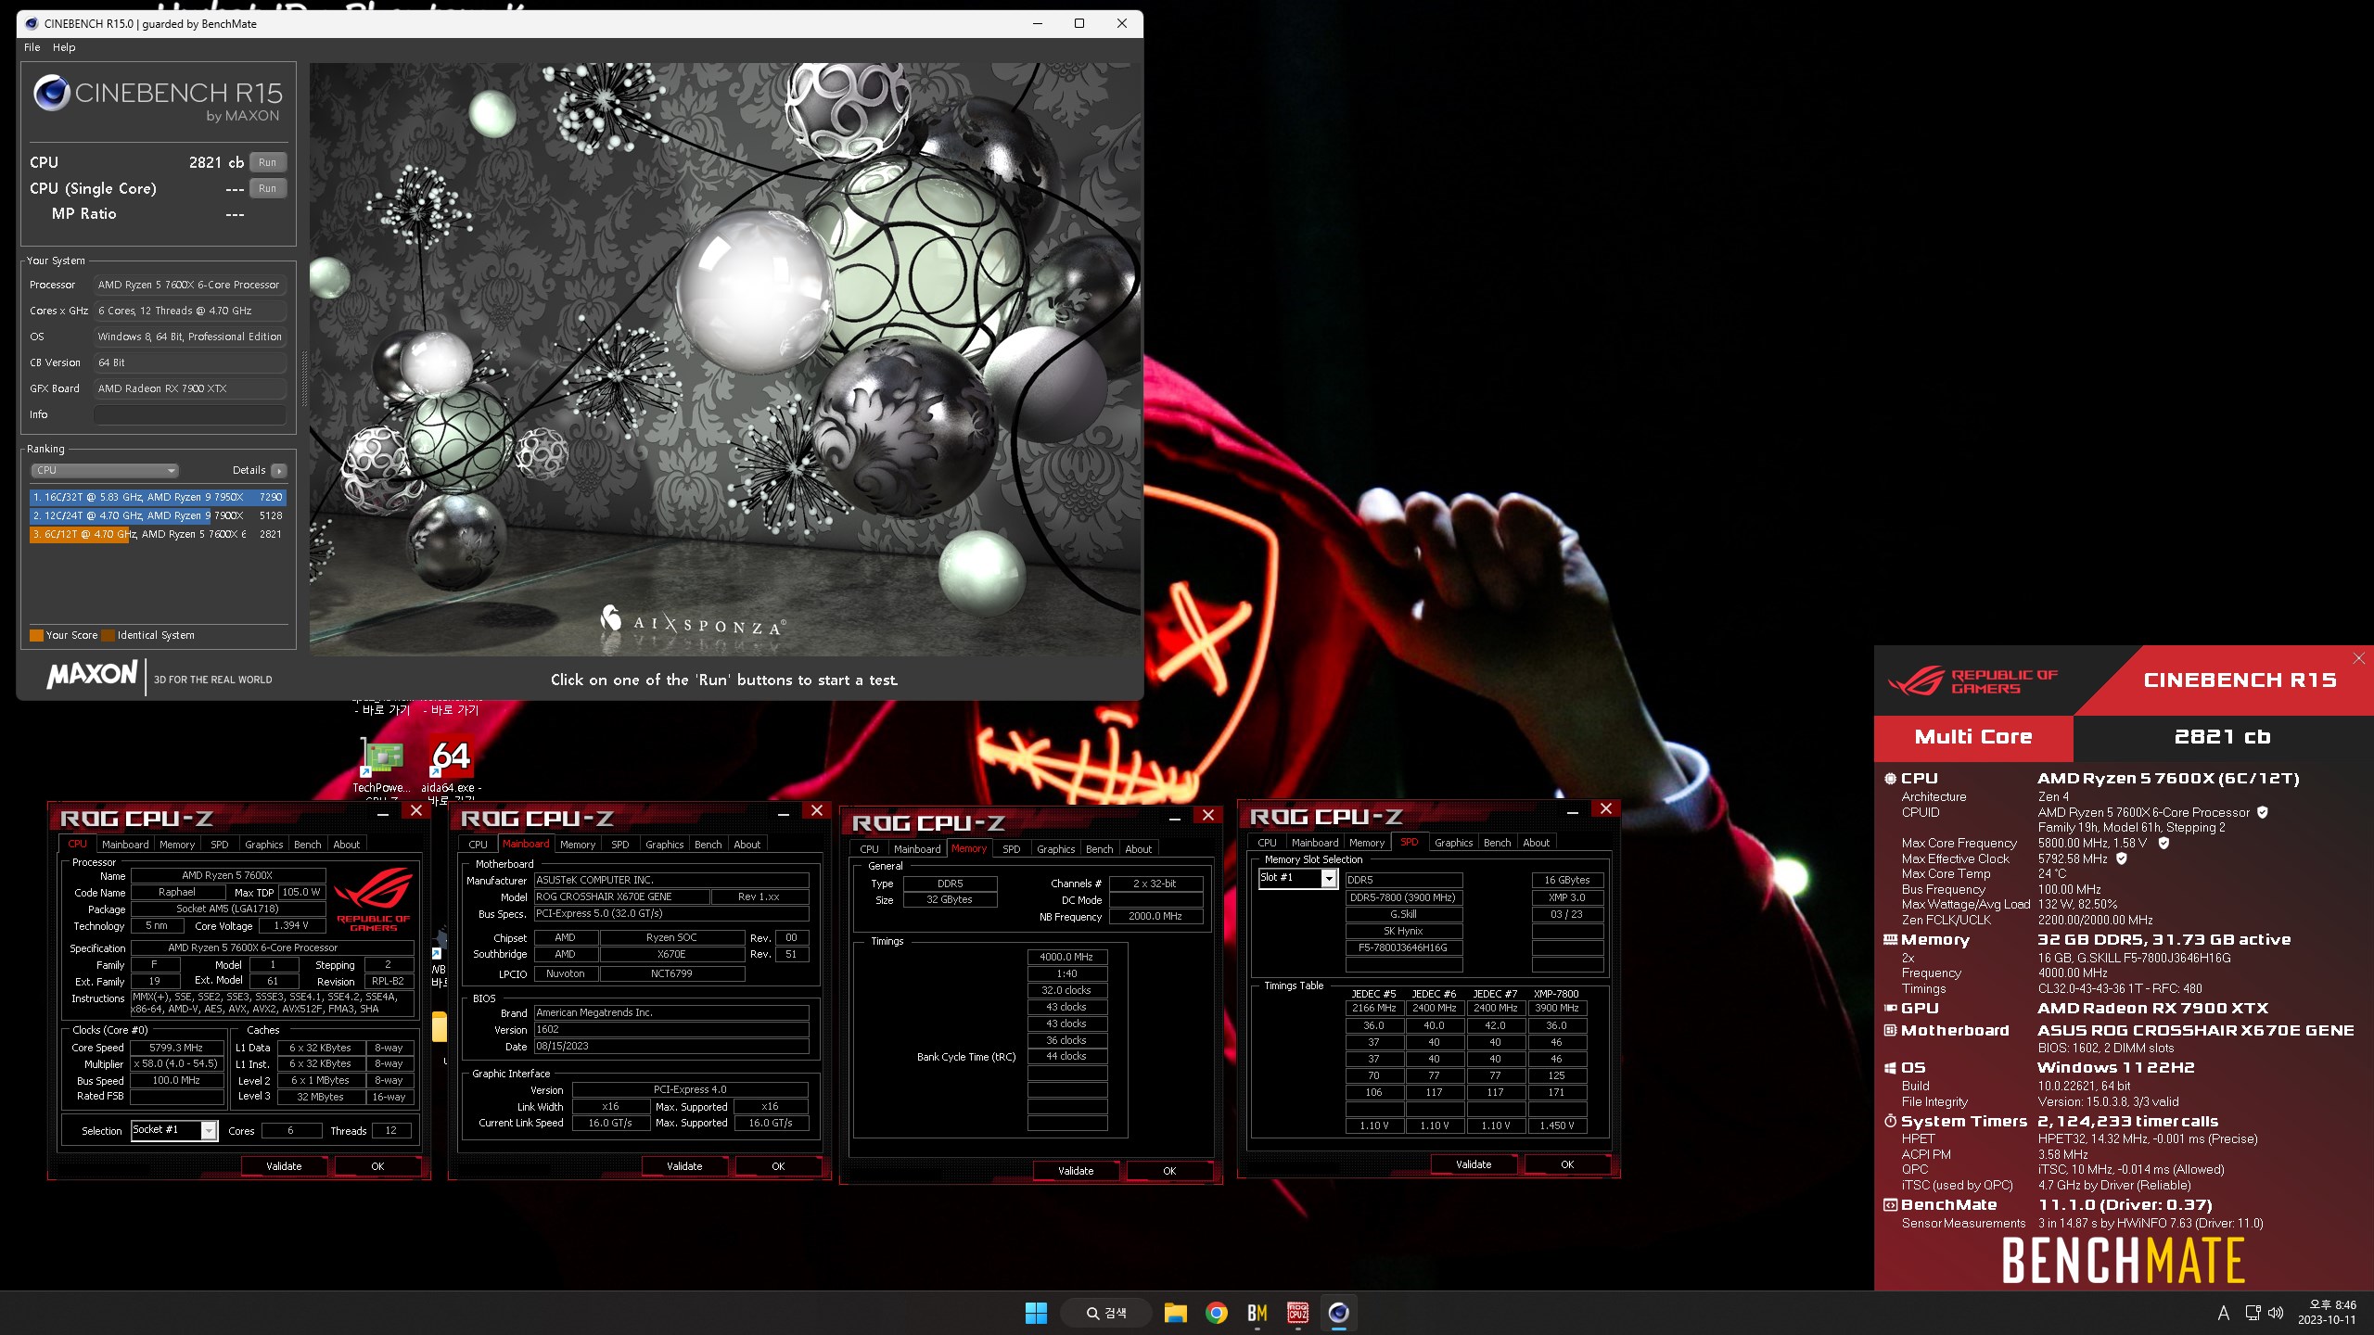Select the 12C/24T Ryzen 9 7900X ranking row
Viewport: 2374px width, 1335px height.
(x=158, y=515)
